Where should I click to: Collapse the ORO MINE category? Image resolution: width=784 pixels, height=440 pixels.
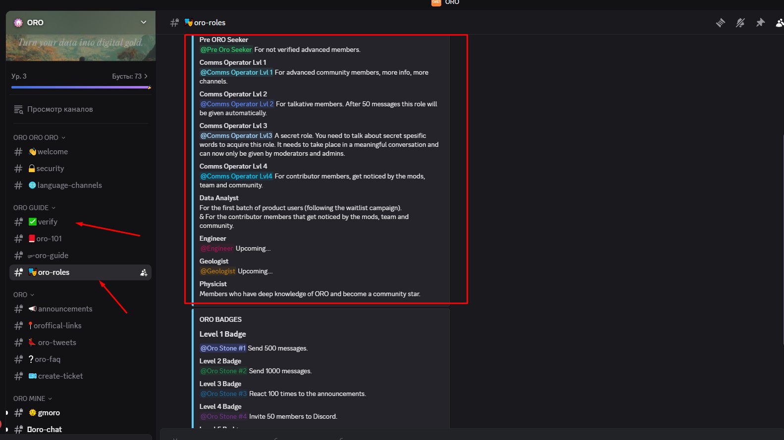33,398
